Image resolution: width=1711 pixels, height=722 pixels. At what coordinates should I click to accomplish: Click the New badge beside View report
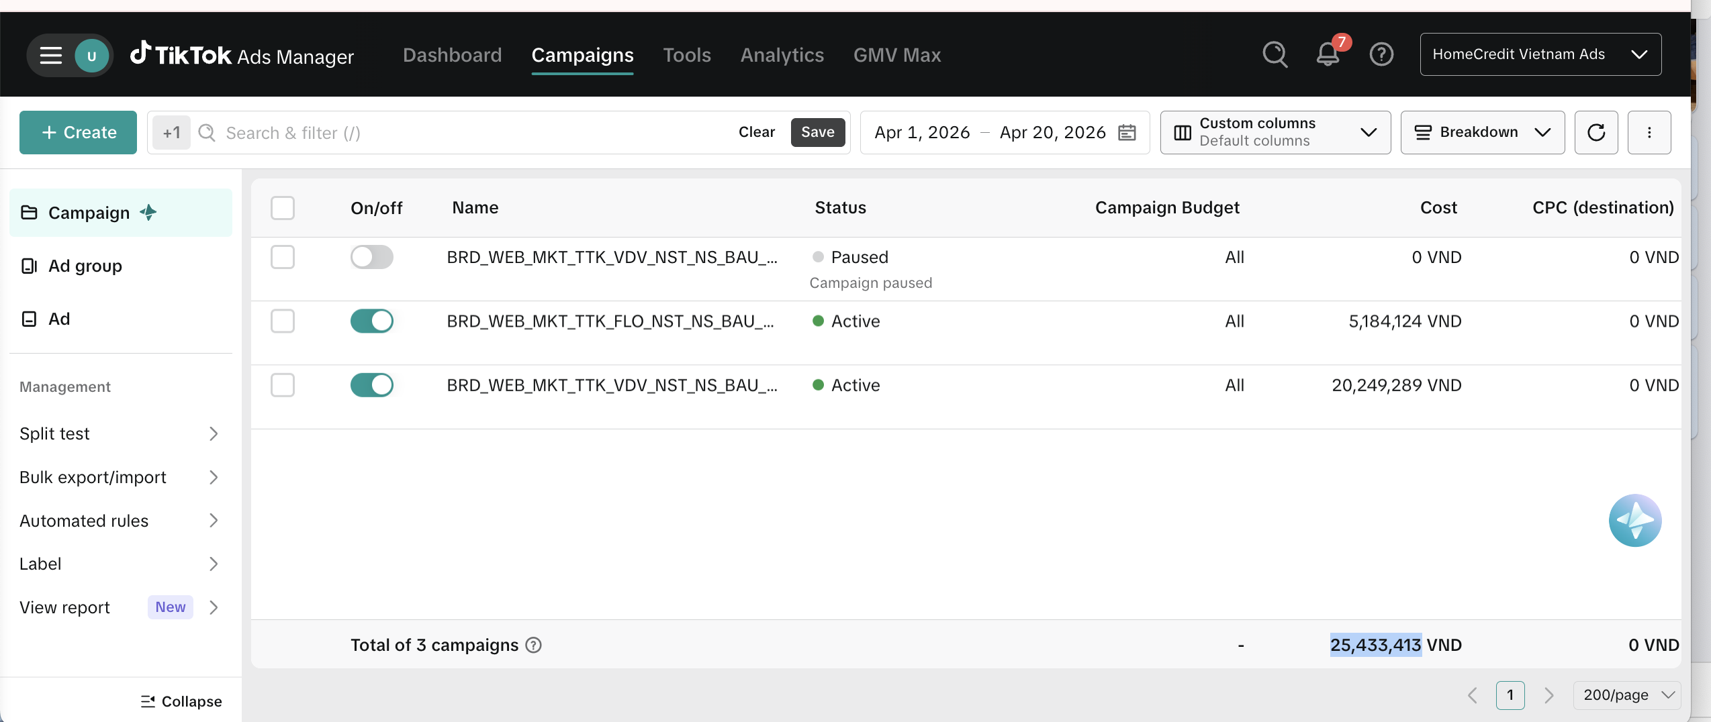(x=171, y=607)
